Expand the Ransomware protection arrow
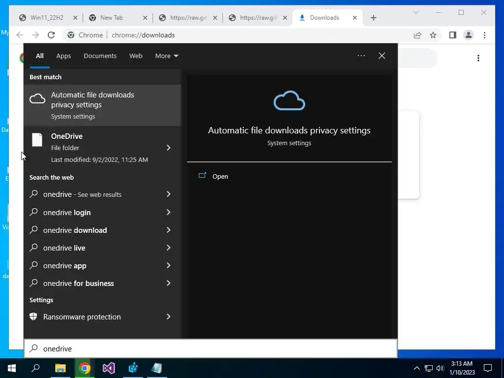The height and width of the screenshot is (378, 504). pos(168,316)
